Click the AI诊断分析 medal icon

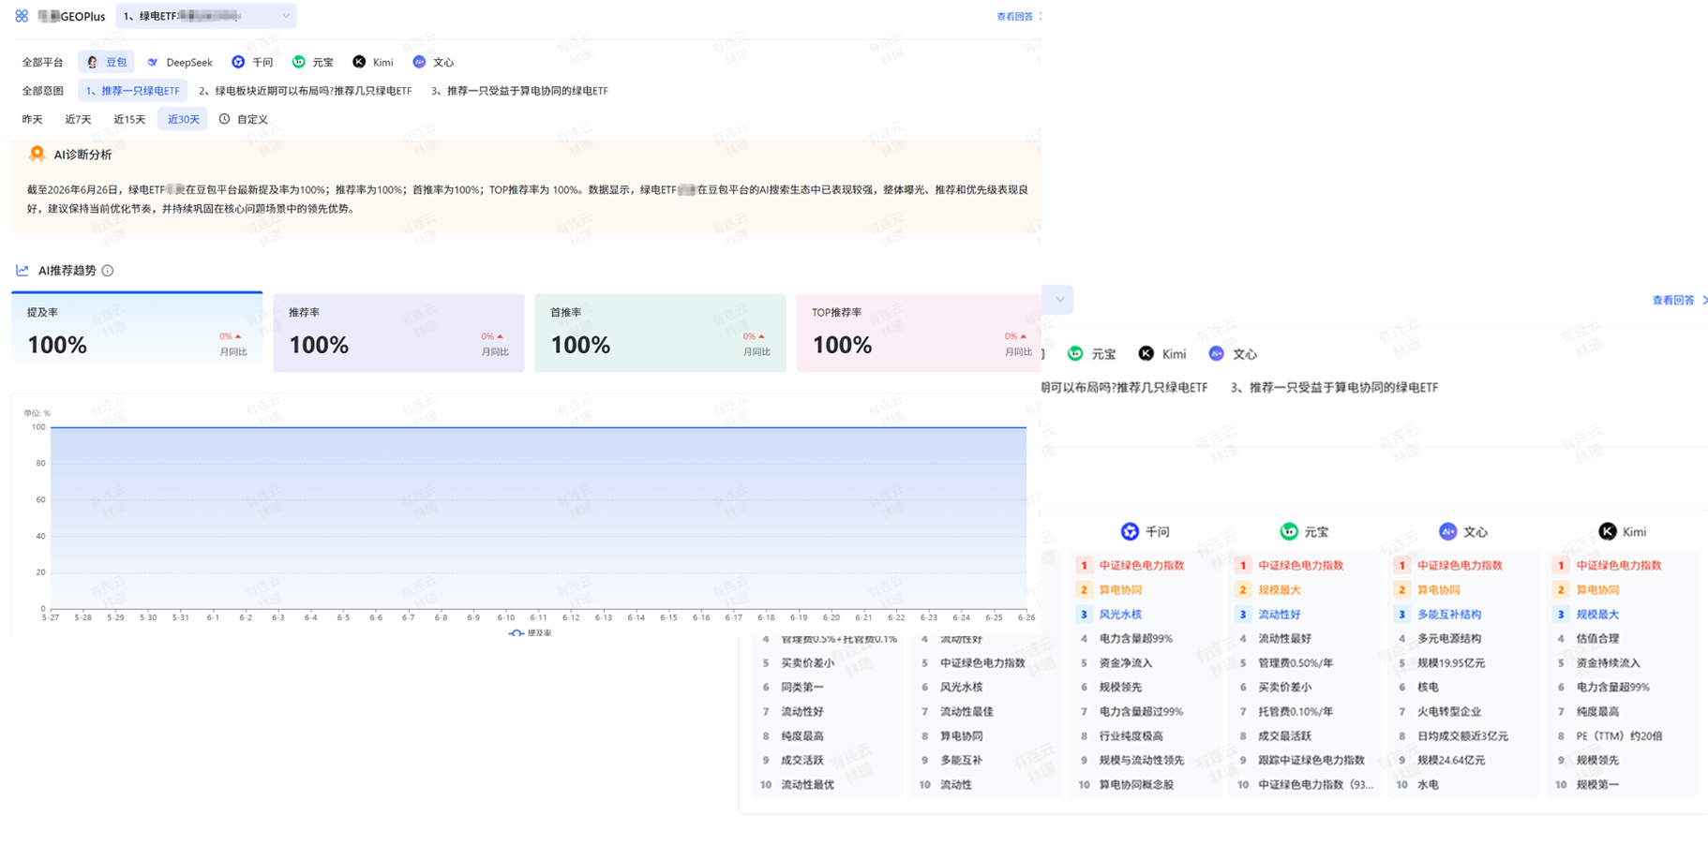(37, 154)
